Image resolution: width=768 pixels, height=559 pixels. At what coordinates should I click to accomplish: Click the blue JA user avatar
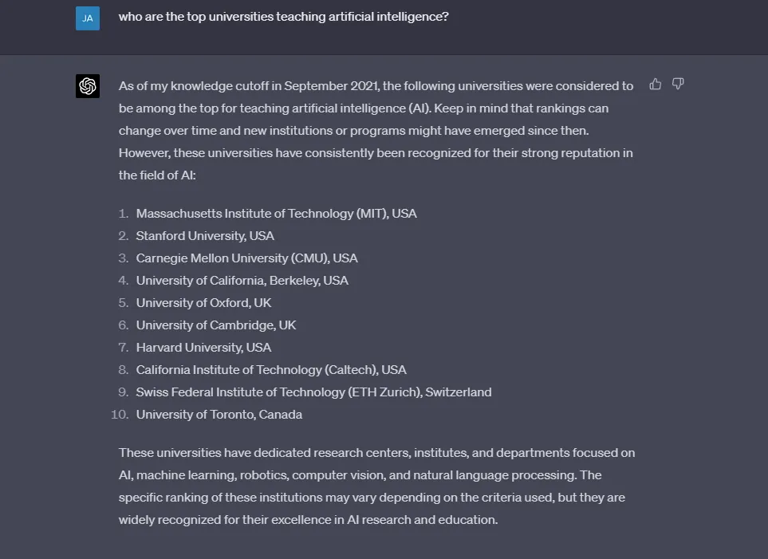click(x=88, y=18)
